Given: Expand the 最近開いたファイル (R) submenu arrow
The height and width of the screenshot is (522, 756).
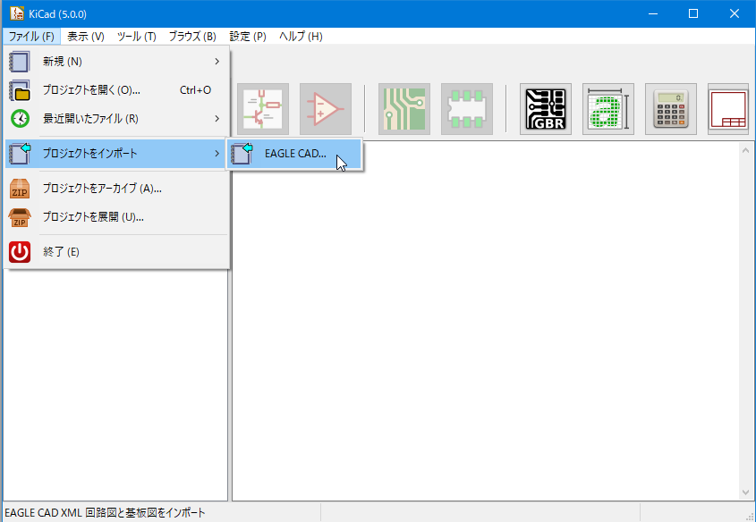Looking at the screenshot, I should (x=217, y=119).
